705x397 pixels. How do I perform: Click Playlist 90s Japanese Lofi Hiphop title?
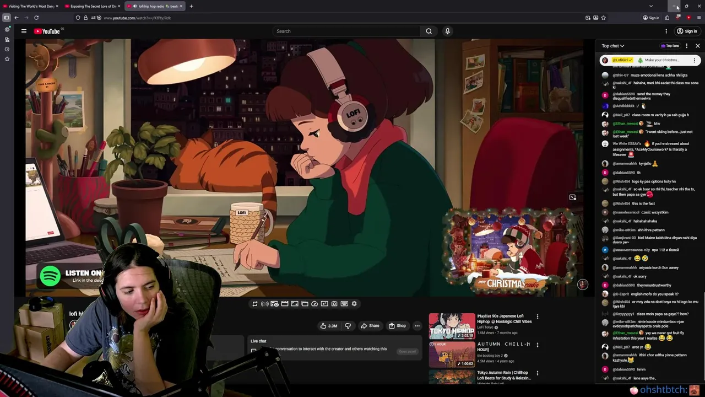pos(504,319)
